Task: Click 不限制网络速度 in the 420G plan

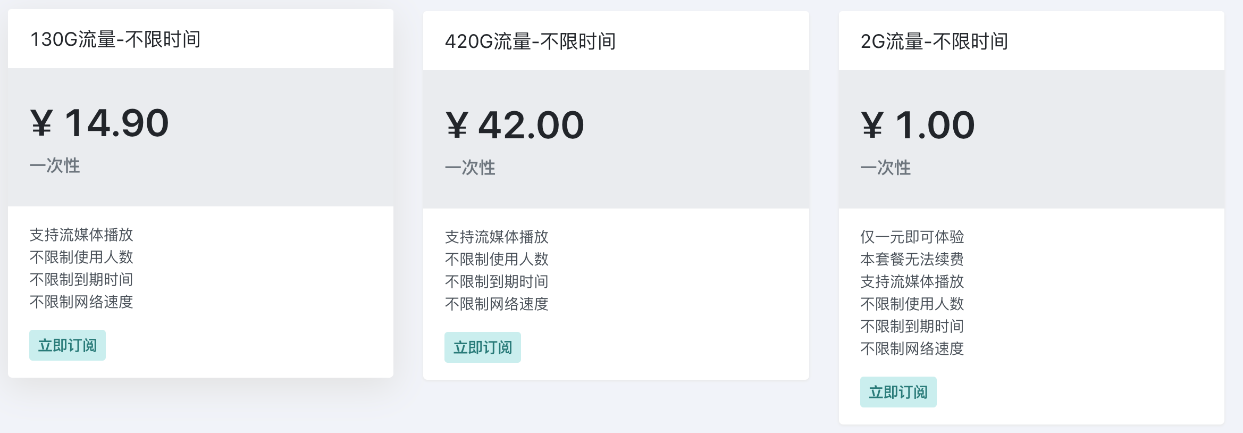Action: (x=498, y=305)
